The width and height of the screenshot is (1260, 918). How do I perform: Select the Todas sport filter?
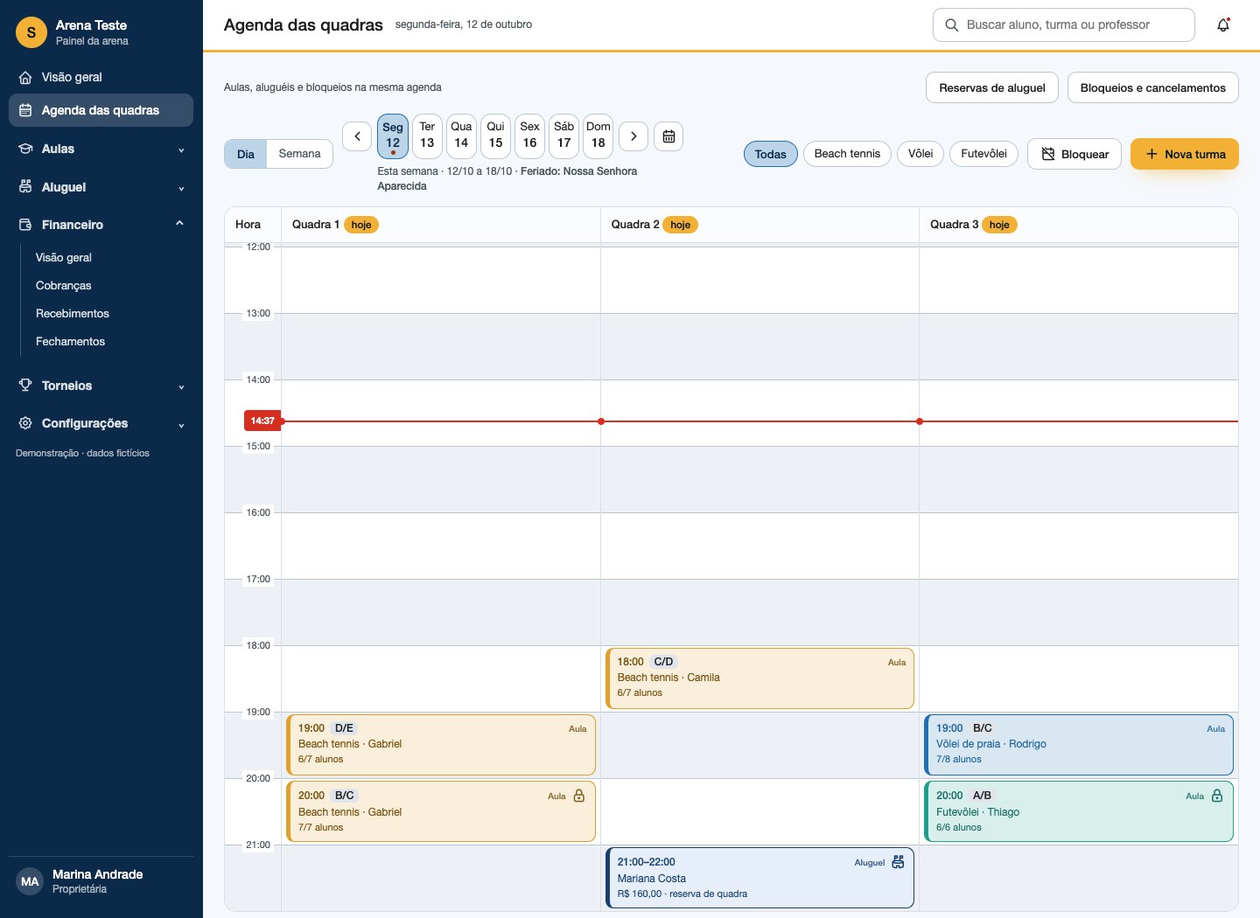coord(771,154)
